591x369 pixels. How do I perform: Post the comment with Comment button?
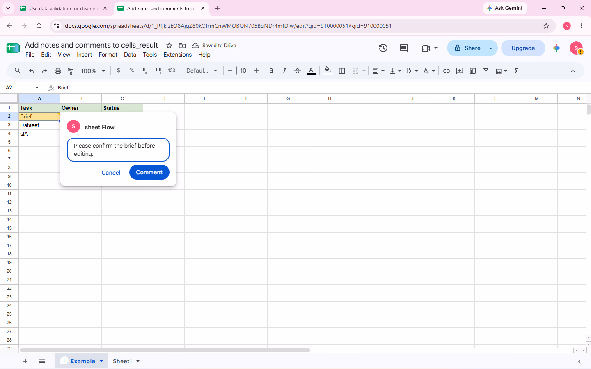click(x=149, y=172)
